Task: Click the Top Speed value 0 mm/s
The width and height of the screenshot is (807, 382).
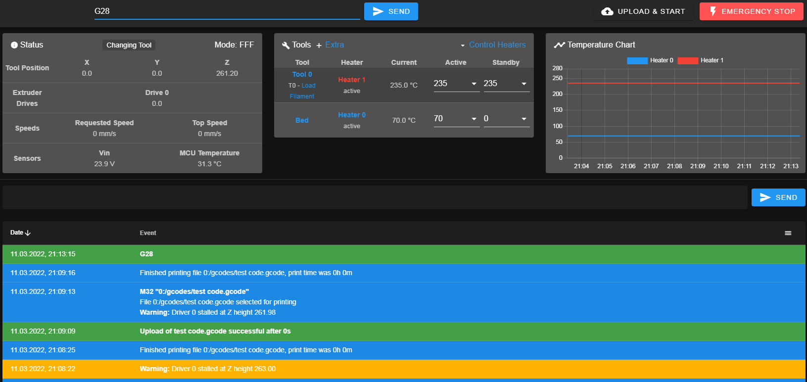Action: coord(210,134)
